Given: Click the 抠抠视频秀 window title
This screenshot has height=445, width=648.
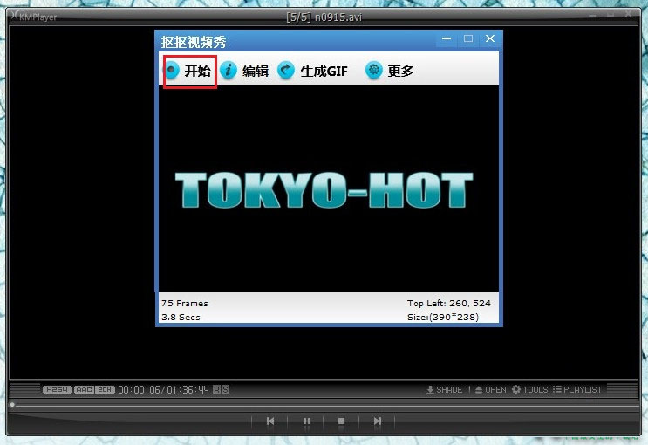Looking at the screenshot, I should click(x=194, y=42).
